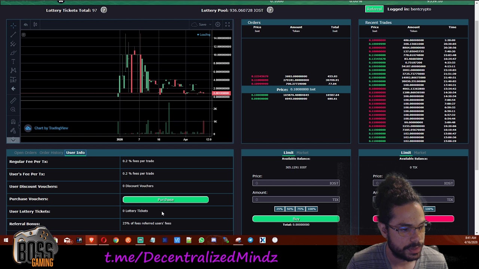Click the sell Price input field
This screenshot has width=479, height=269.
click(x=414, y=183)
